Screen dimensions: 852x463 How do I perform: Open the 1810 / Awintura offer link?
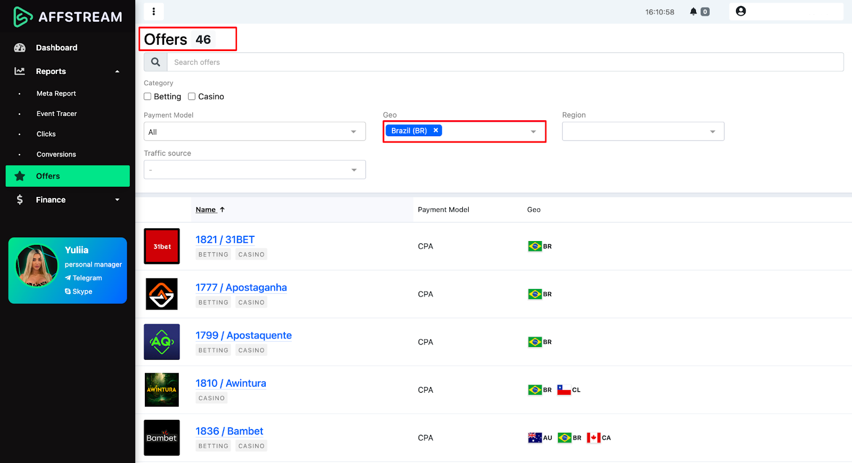[231, 383]
